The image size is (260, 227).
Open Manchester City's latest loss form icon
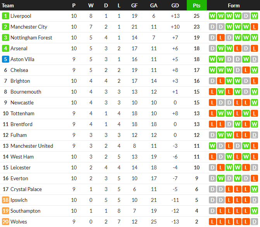pyautogui.click(x=254, y=27)
